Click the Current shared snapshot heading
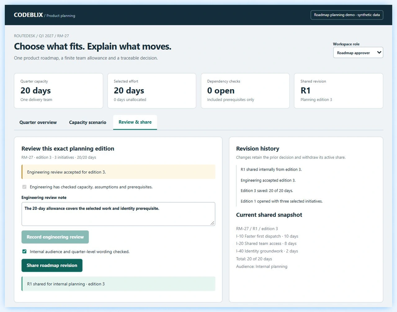The width and height of the screenshot is (397, 312). [x=269, y=215]
